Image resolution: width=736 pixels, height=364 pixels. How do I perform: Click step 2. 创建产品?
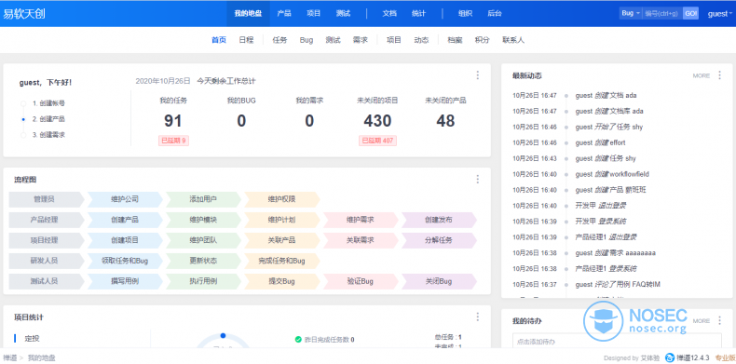(48, 119)
